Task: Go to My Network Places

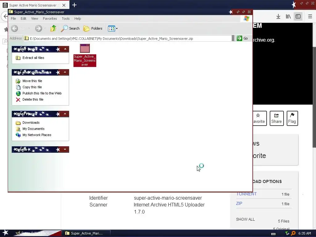Action: [37, 135]
